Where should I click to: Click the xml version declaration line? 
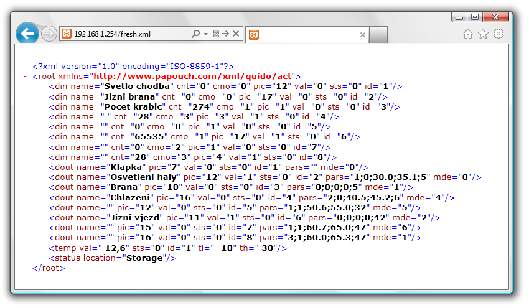point(133,66)
